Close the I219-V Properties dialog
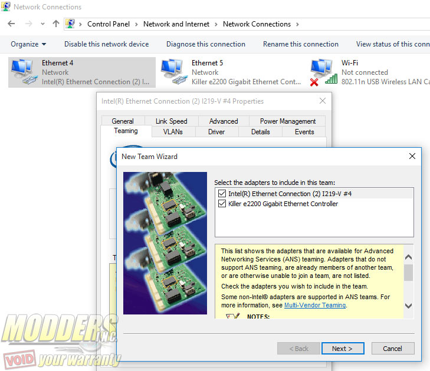Screen dimensions: 430x371 [323, 101]
